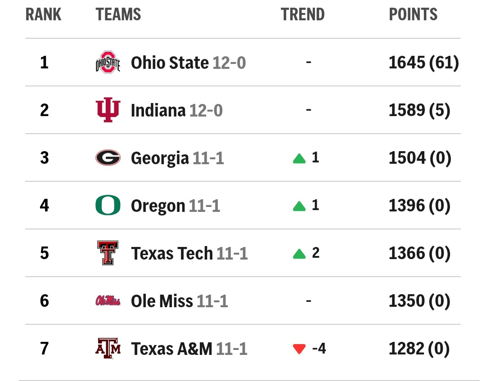
Task: Click Georgia's green up trend arrow
Action: (x=299, y=158)
